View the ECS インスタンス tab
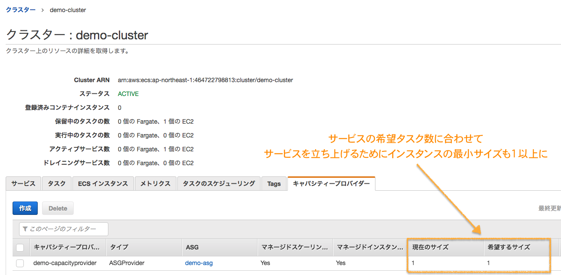561x275 pixels. pos(103,183)
